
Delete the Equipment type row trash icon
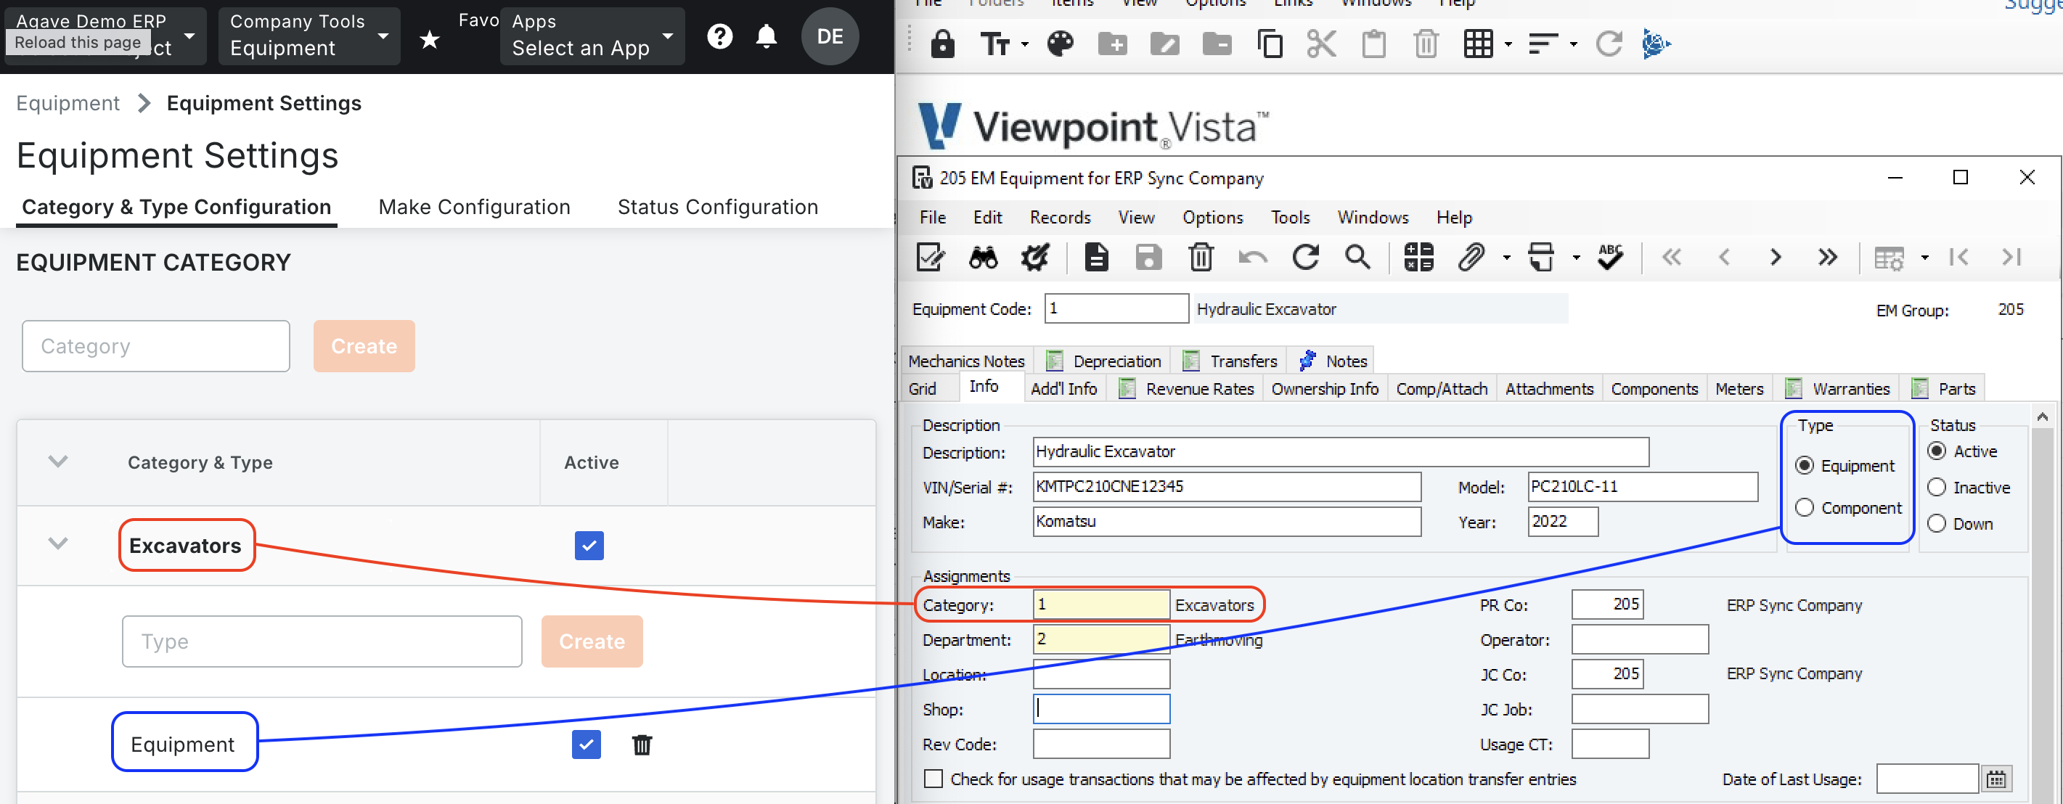coord(642,745)
